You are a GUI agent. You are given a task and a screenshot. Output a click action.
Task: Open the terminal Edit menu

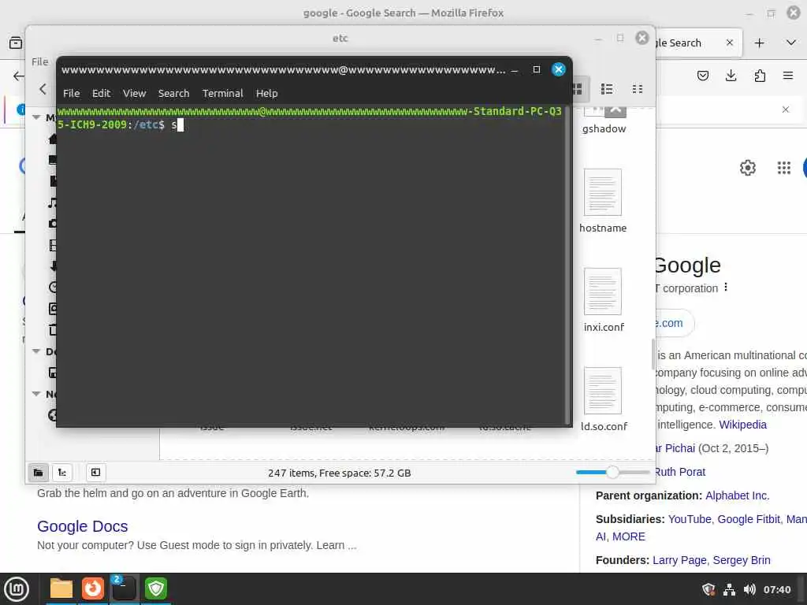[x=101, y=93]
